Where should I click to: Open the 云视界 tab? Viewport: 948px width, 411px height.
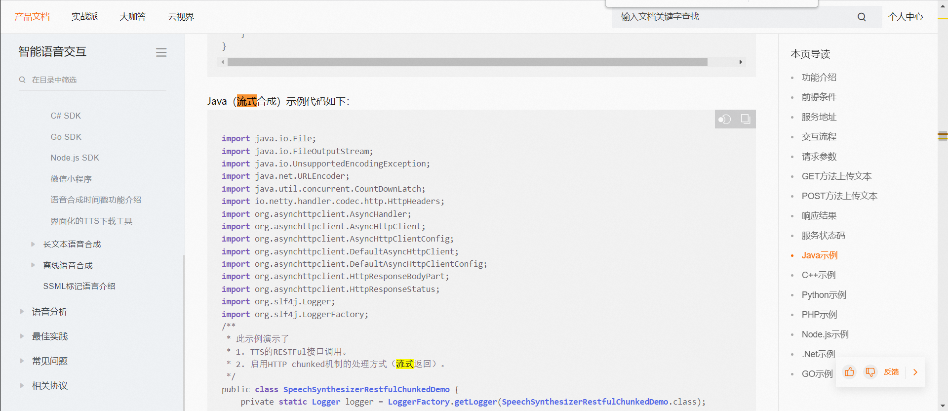coord(181,17)
